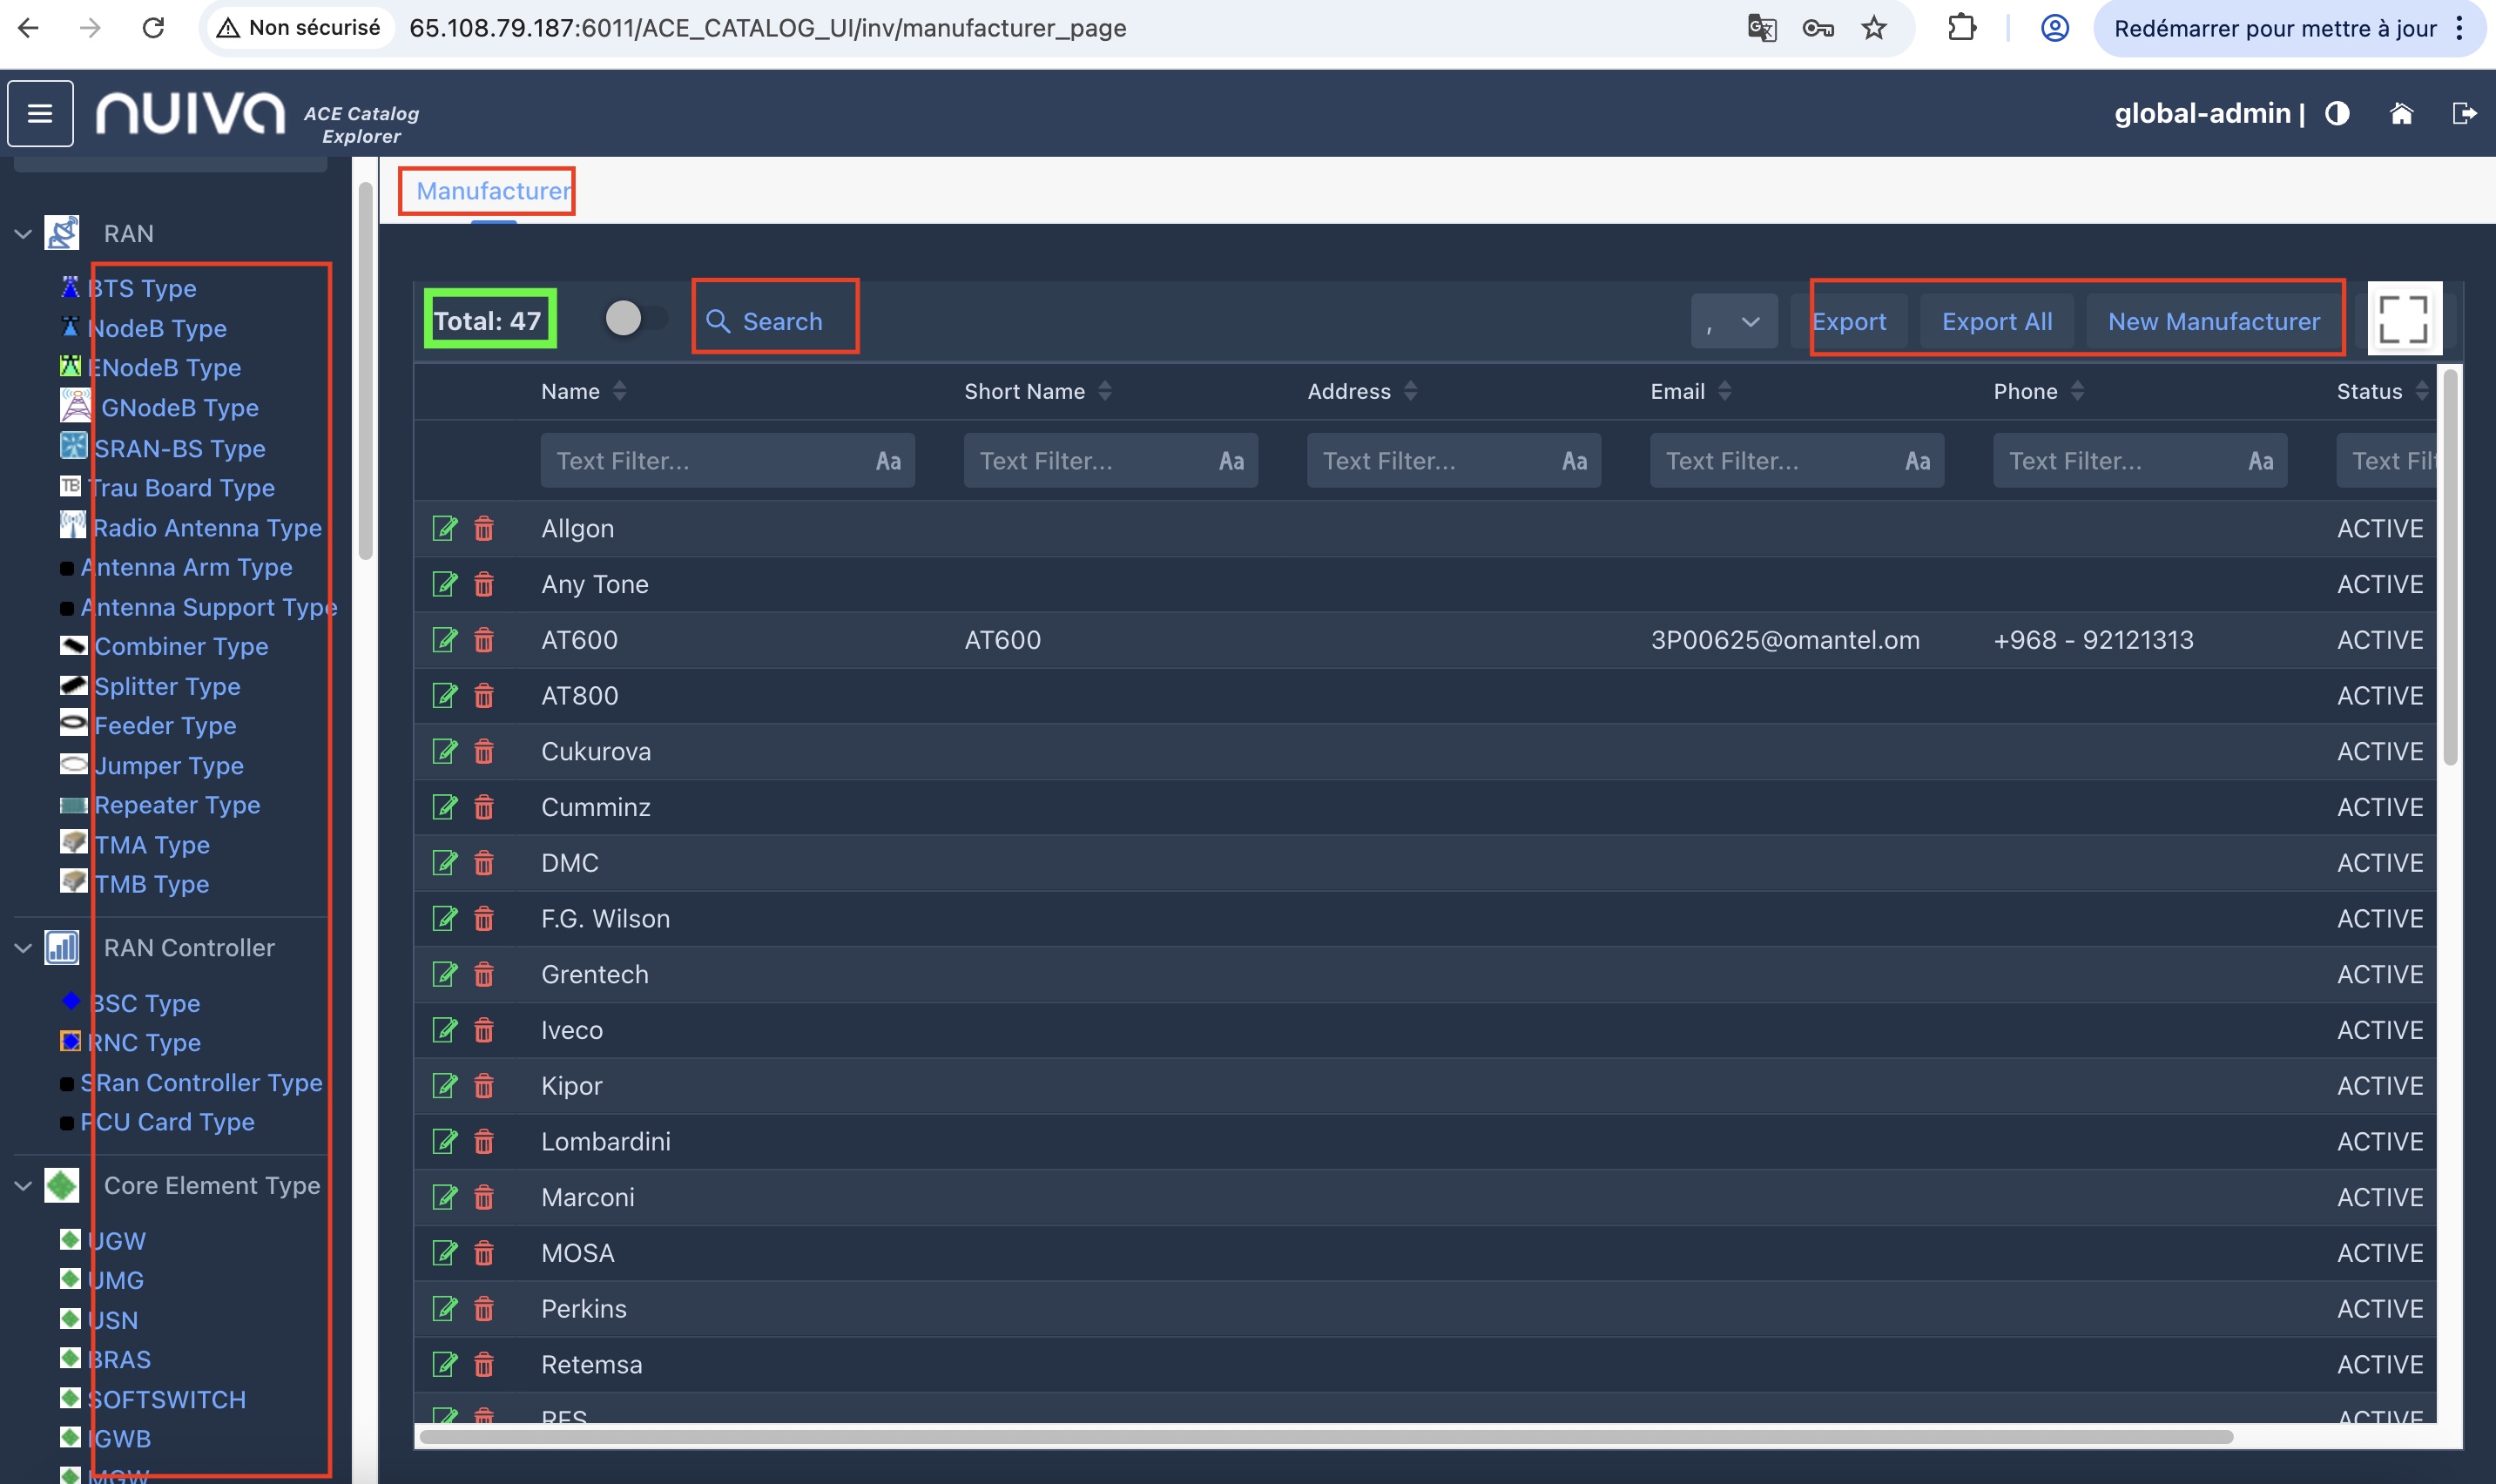
Task: Click the browser bookmark star icon
Action: [1874, 28]
